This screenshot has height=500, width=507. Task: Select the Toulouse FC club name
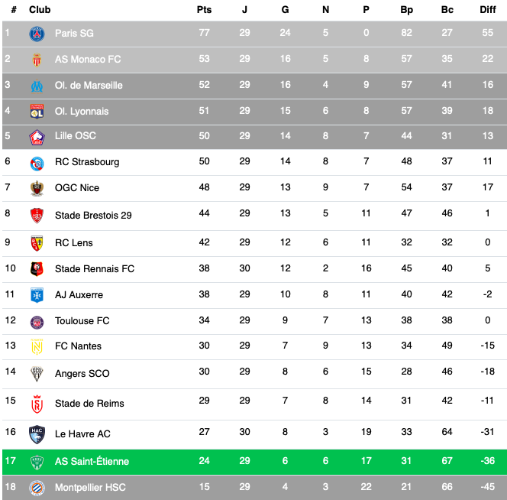coord(82,321)
